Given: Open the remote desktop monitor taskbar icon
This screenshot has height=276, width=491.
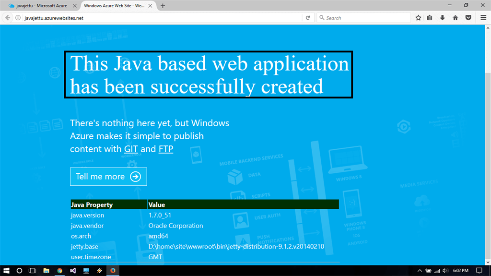Looking at the screenshot, I should (86, 270).
